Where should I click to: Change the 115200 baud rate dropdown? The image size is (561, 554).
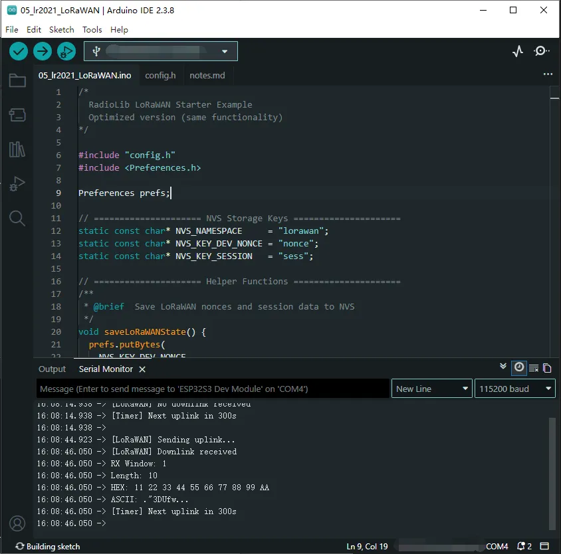515,389
